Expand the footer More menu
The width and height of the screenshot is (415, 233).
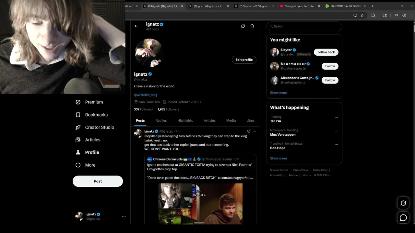(x=306, y=175)
